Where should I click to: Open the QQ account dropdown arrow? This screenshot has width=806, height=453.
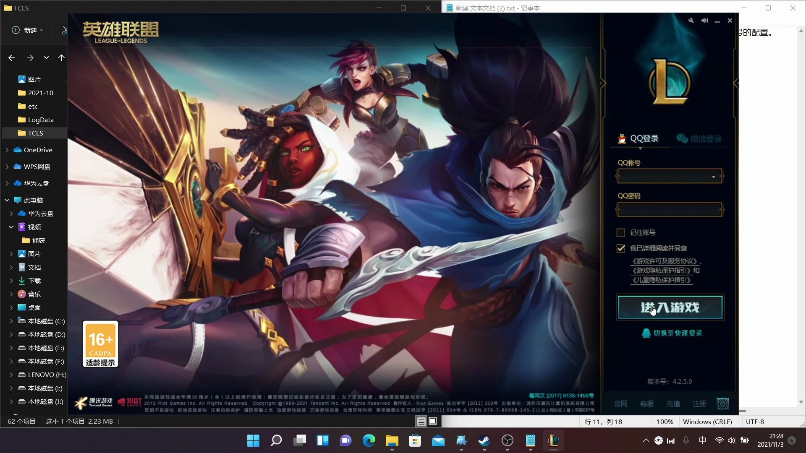(713, 176)
